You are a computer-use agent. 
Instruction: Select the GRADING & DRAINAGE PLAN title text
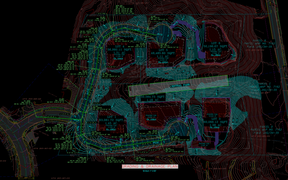pos(150,166)
